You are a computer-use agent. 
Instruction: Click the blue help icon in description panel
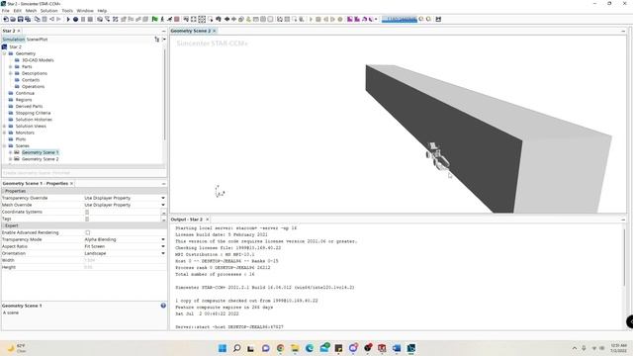click(x=163, y=306)
